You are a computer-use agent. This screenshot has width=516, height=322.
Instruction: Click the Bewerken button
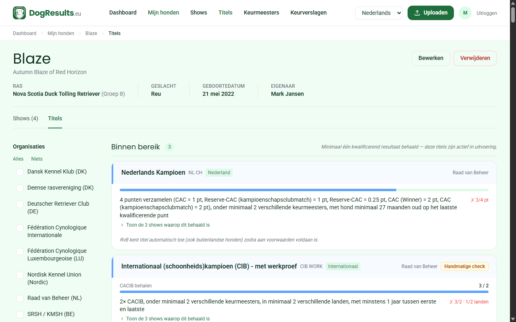point(431,58)
